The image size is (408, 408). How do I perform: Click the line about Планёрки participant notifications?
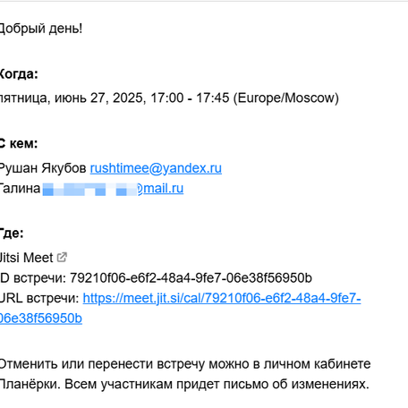(184, 384)
